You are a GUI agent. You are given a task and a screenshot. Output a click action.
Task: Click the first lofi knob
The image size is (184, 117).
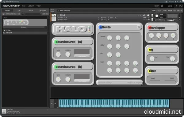pyautogui.click(x=109, y=55)
